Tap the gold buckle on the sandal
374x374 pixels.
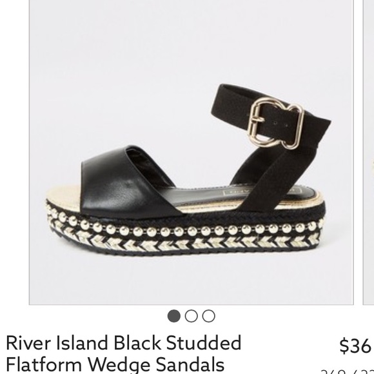click(x=275, y=123)
